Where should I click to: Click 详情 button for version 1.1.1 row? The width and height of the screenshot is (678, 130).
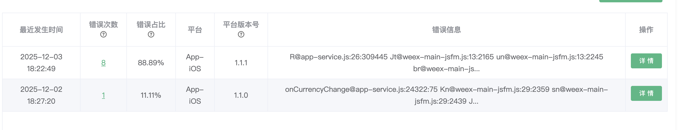point(646,61)
